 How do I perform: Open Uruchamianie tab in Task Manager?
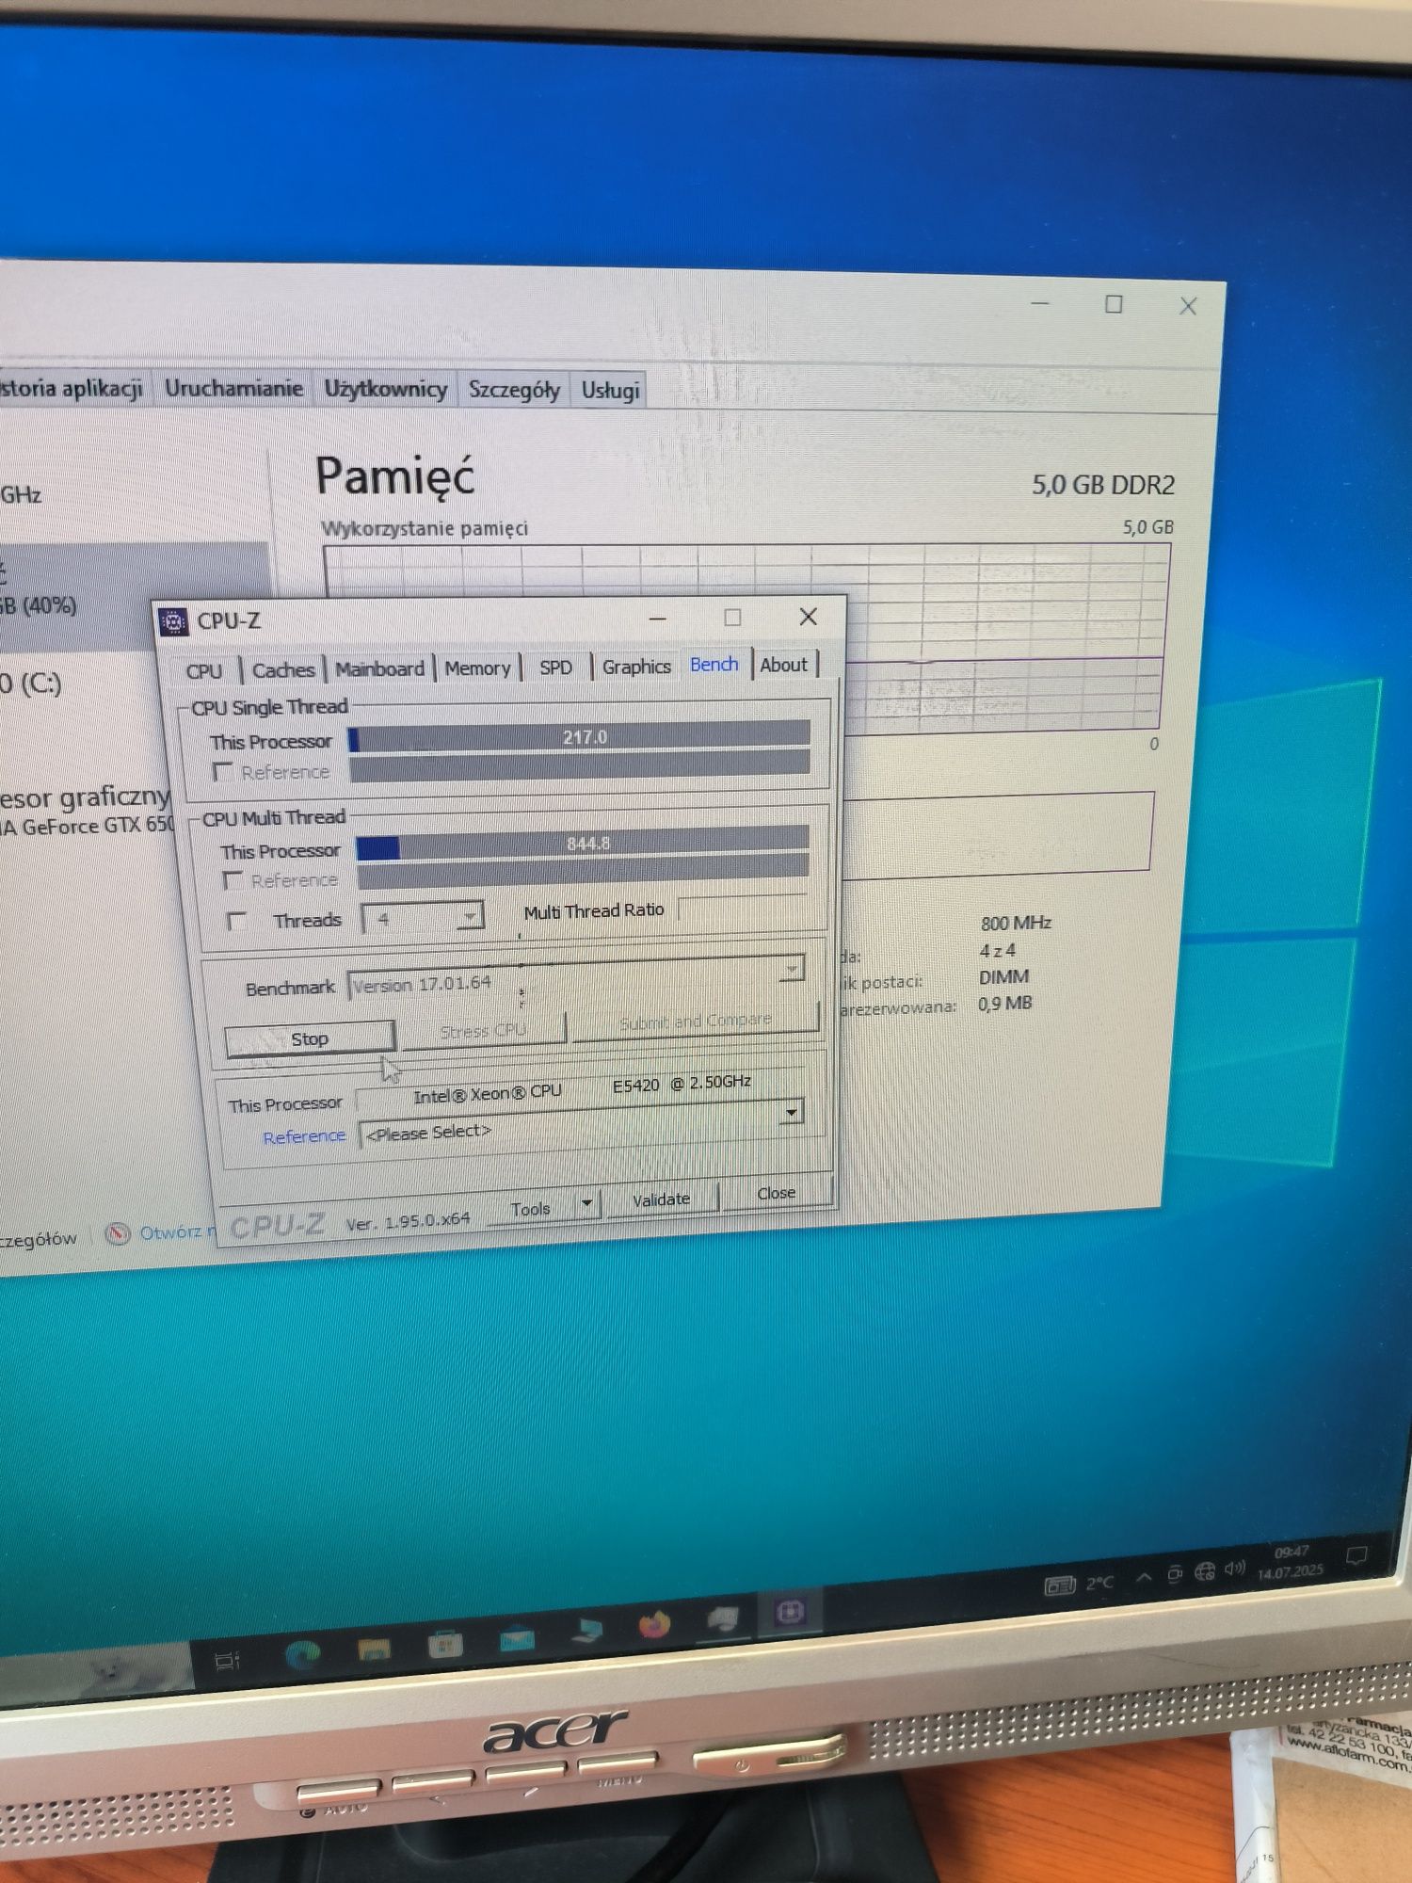pyautogui.click(x=233, y=388)
